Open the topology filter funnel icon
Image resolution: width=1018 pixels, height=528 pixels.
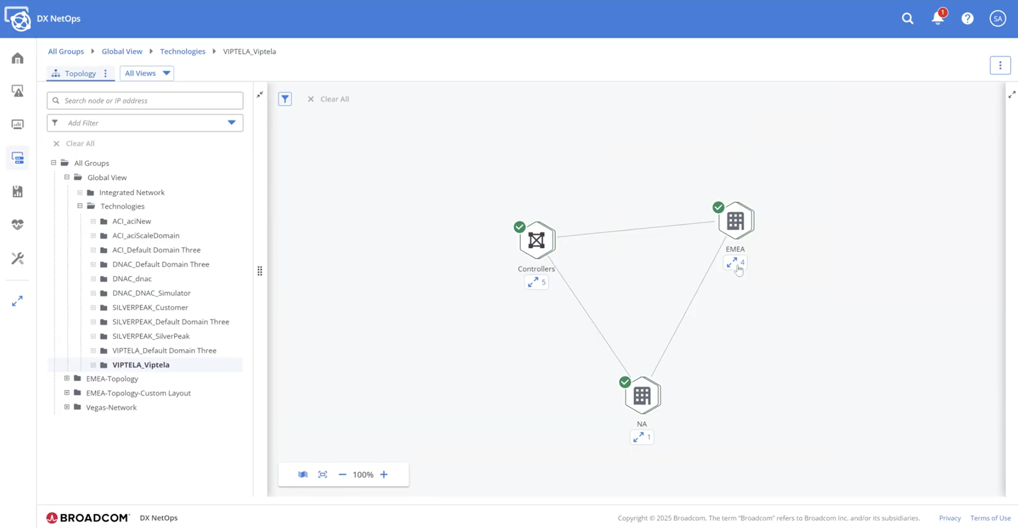[x=285, y=98]
